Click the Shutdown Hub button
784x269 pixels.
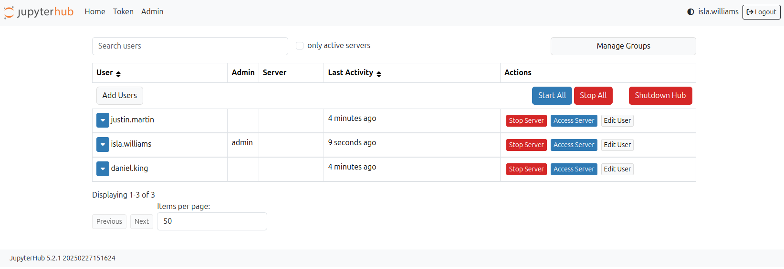click(660, 96)
